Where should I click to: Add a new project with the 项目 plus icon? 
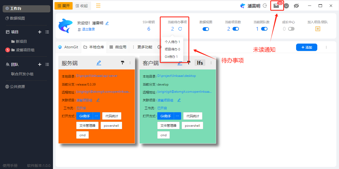point(40,32)
